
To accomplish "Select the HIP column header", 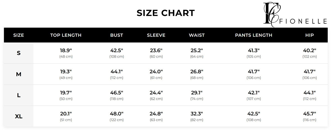I will (x=309, y=35).
